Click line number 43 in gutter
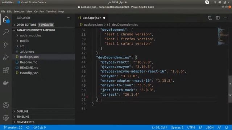The height and width of the screenshot is (130, 232). (83, 58)
